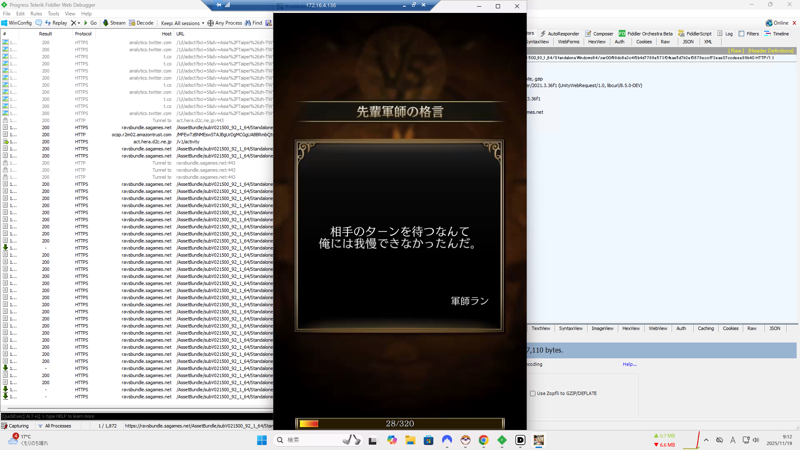Show hidden system tray icons chevron
800x450 pixels.
coord(706,440)
